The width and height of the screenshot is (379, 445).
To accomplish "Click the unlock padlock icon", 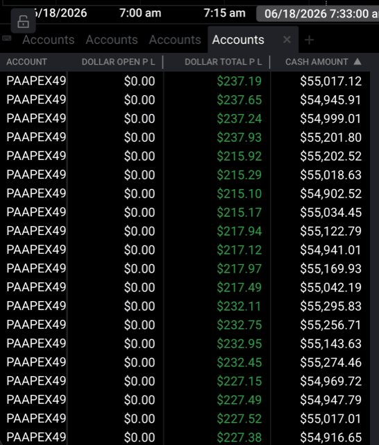I will (23, 22).
